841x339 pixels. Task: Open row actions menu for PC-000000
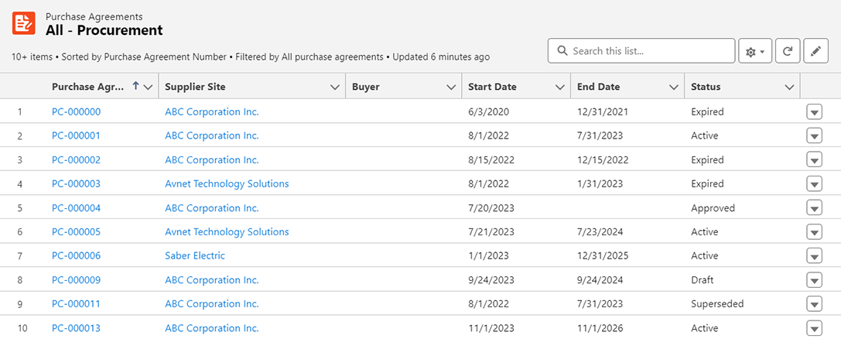click(x=813, y=112)
